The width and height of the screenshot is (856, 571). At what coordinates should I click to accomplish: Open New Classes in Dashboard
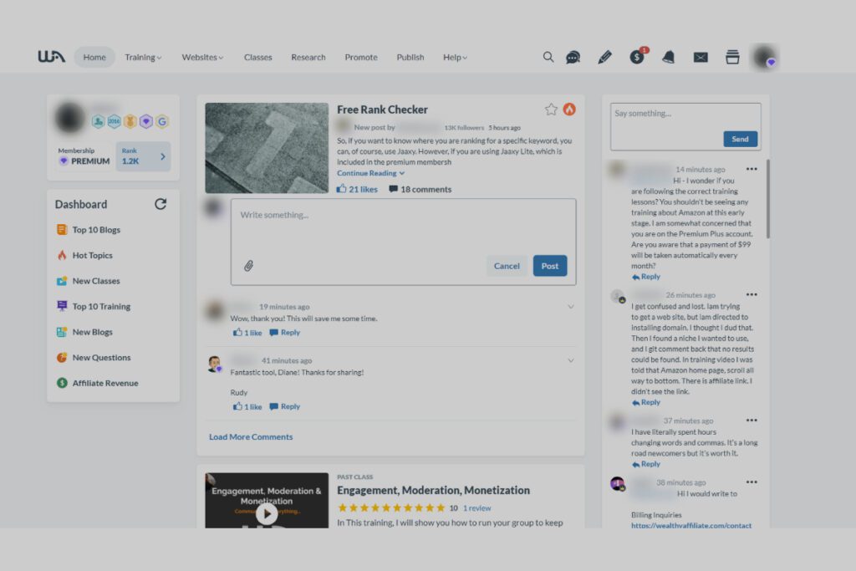(89, 281)
